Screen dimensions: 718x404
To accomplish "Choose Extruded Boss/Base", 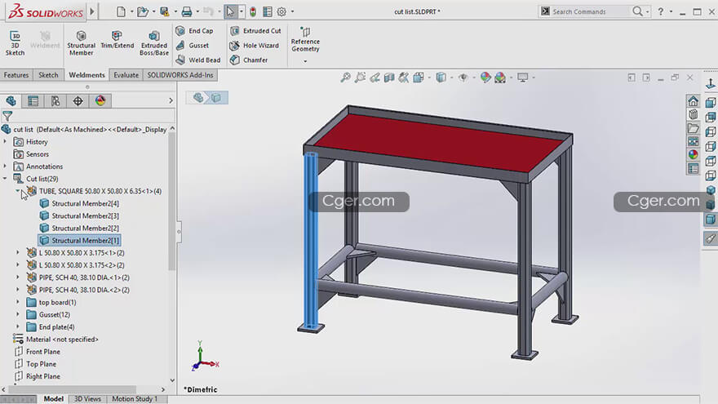I will pyautogui.click(x=154, y=43).
